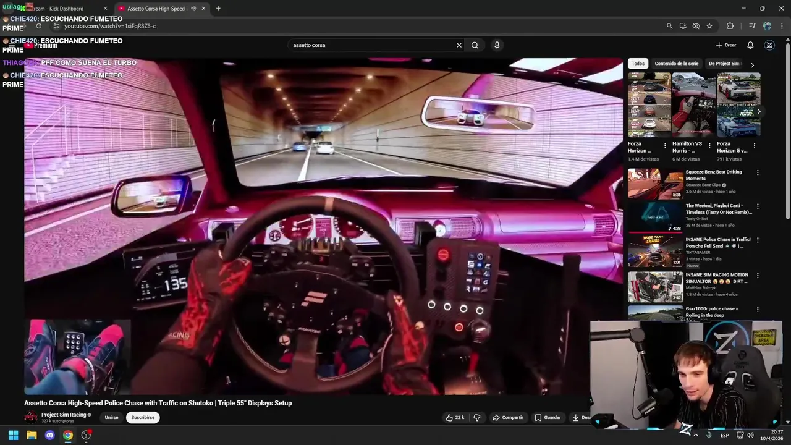Click the install app icon in address bar

point(683,26)
